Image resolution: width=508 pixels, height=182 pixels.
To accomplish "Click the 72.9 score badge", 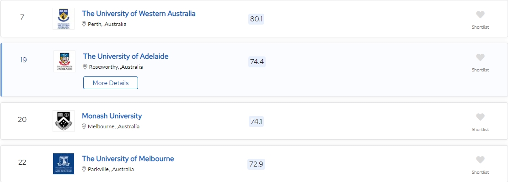I will tap(256, 164).
